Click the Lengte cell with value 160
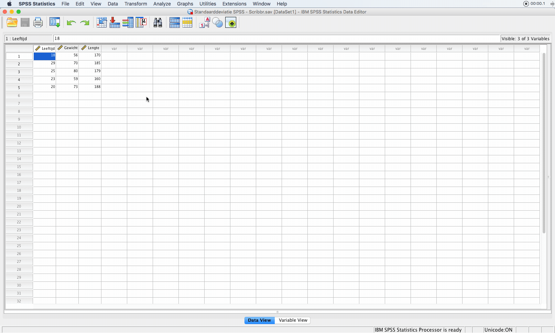Image resolution: width=555 pixels, height=333 pixels. point(90,80)
